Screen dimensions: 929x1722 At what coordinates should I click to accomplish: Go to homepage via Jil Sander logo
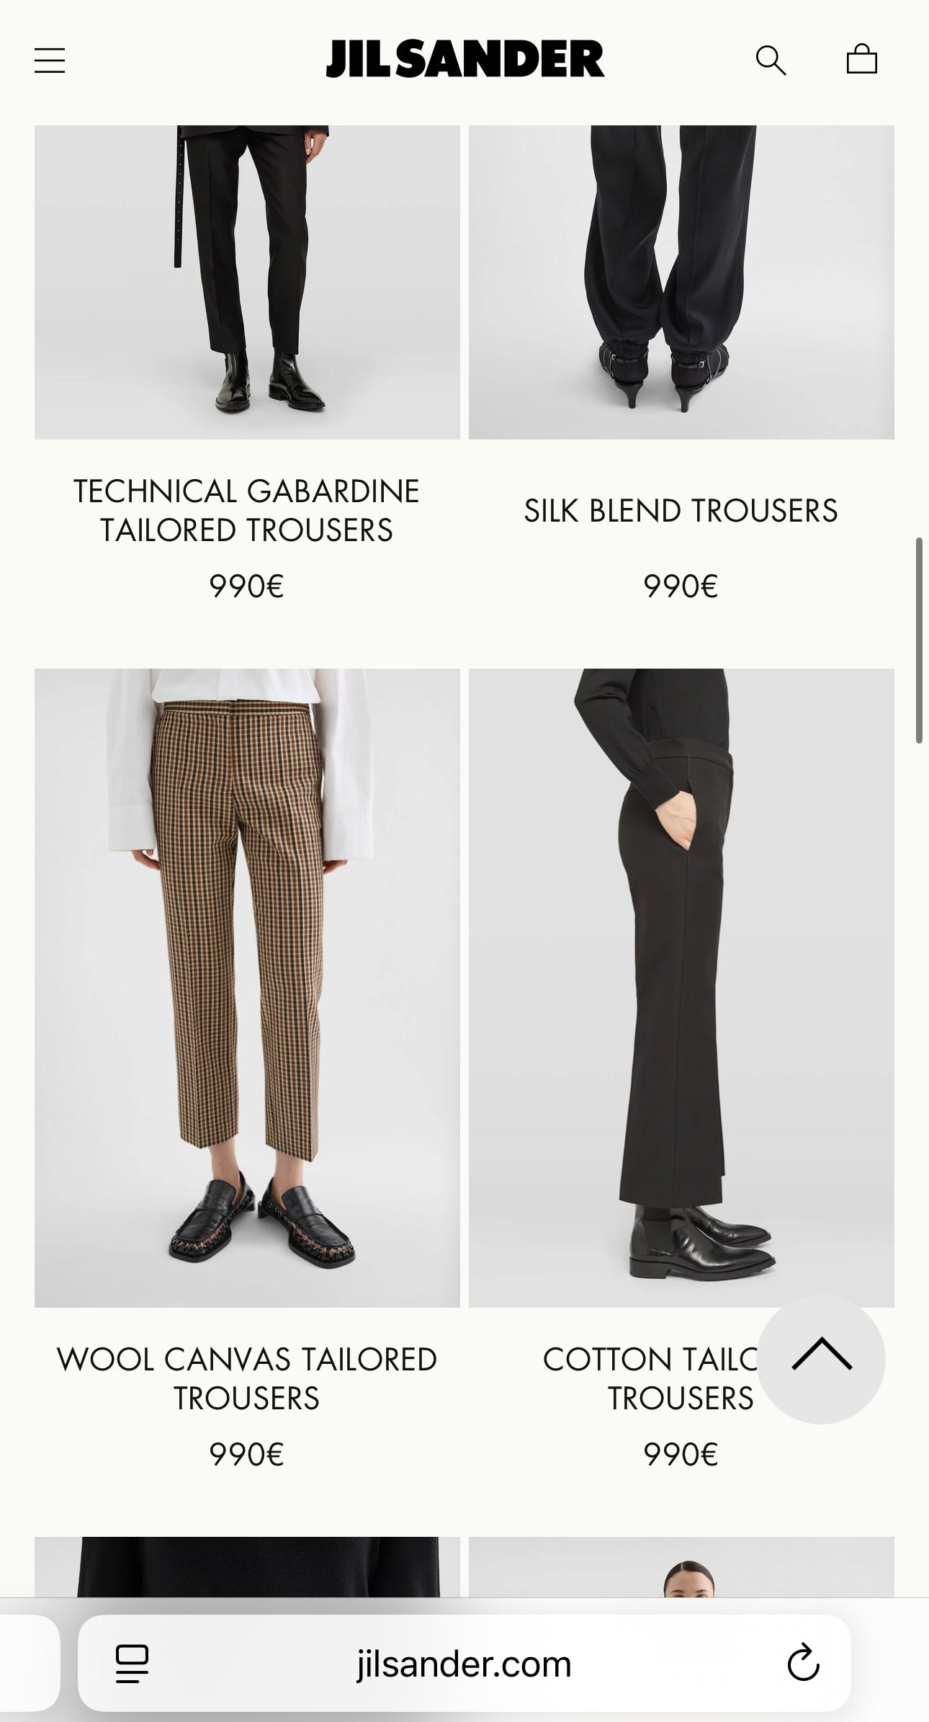464,59
